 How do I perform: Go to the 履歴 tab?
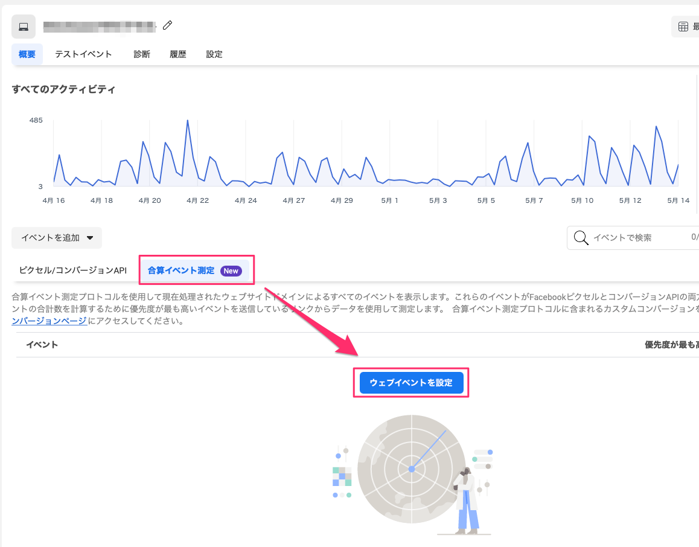(x=178, y=54)
